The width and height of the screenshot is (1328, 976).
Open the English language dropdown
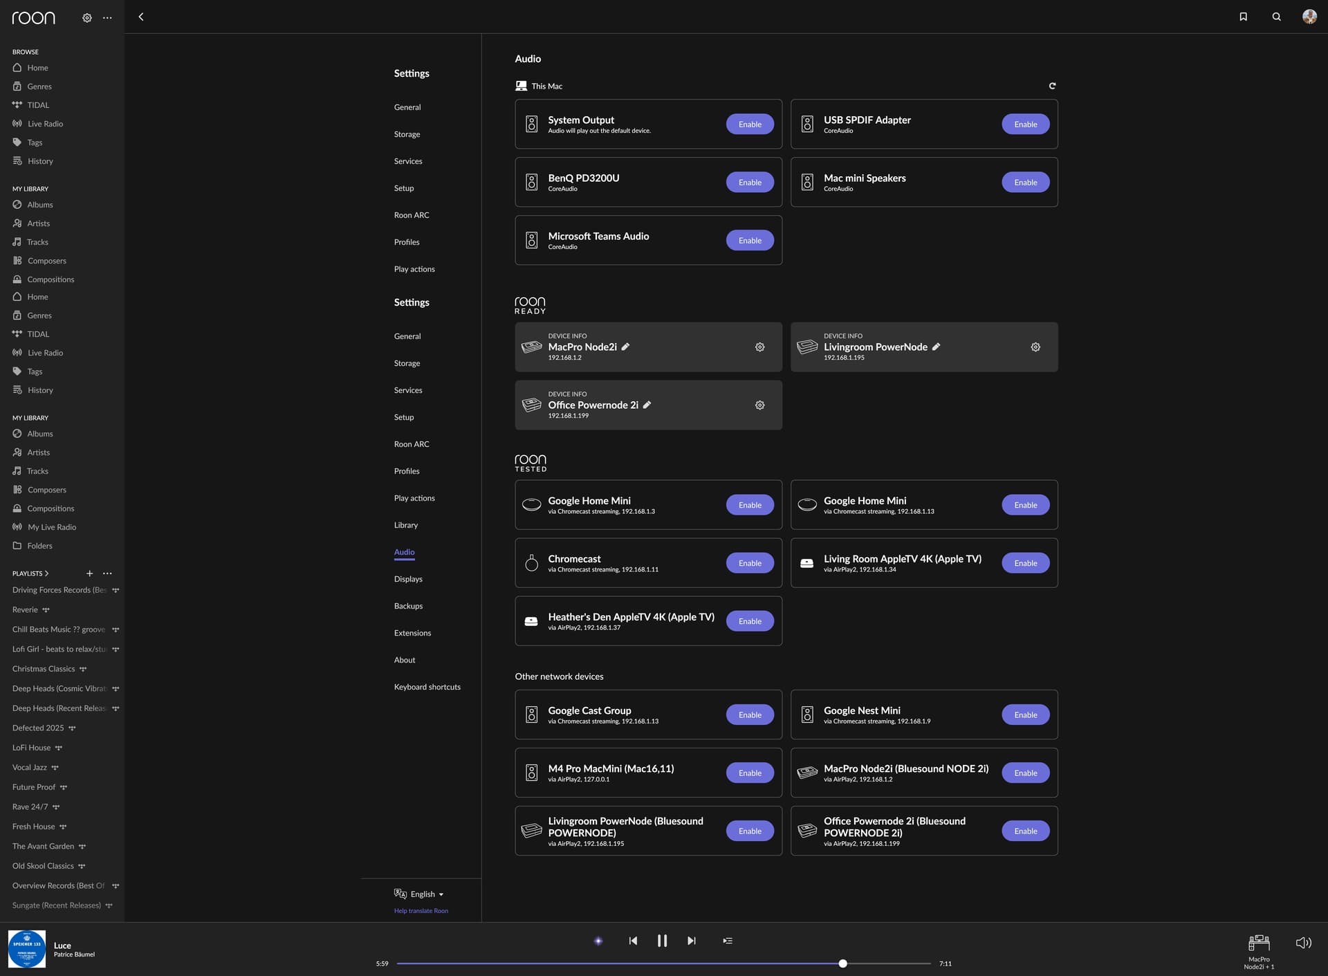coord(419,894)
